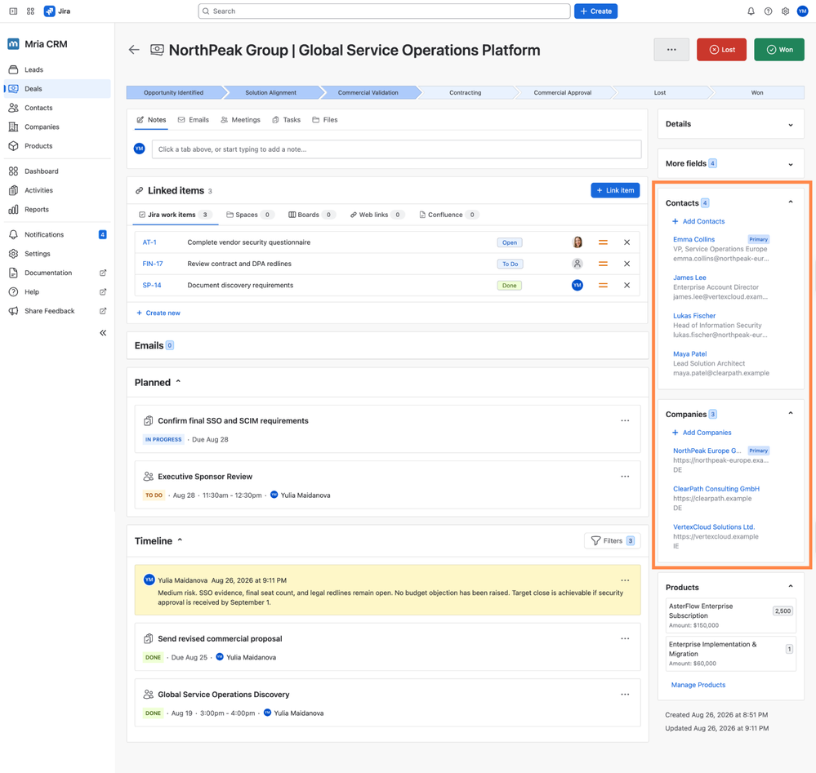Open the user avatar in top bar
This screenshot has width=816, height=773.
point(802,11)
